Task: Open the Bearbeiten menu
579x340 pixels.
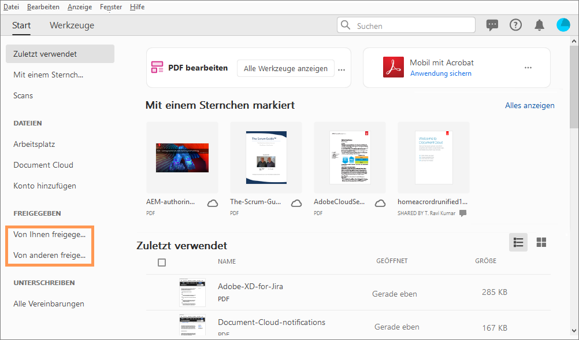Action: [43, 7]
